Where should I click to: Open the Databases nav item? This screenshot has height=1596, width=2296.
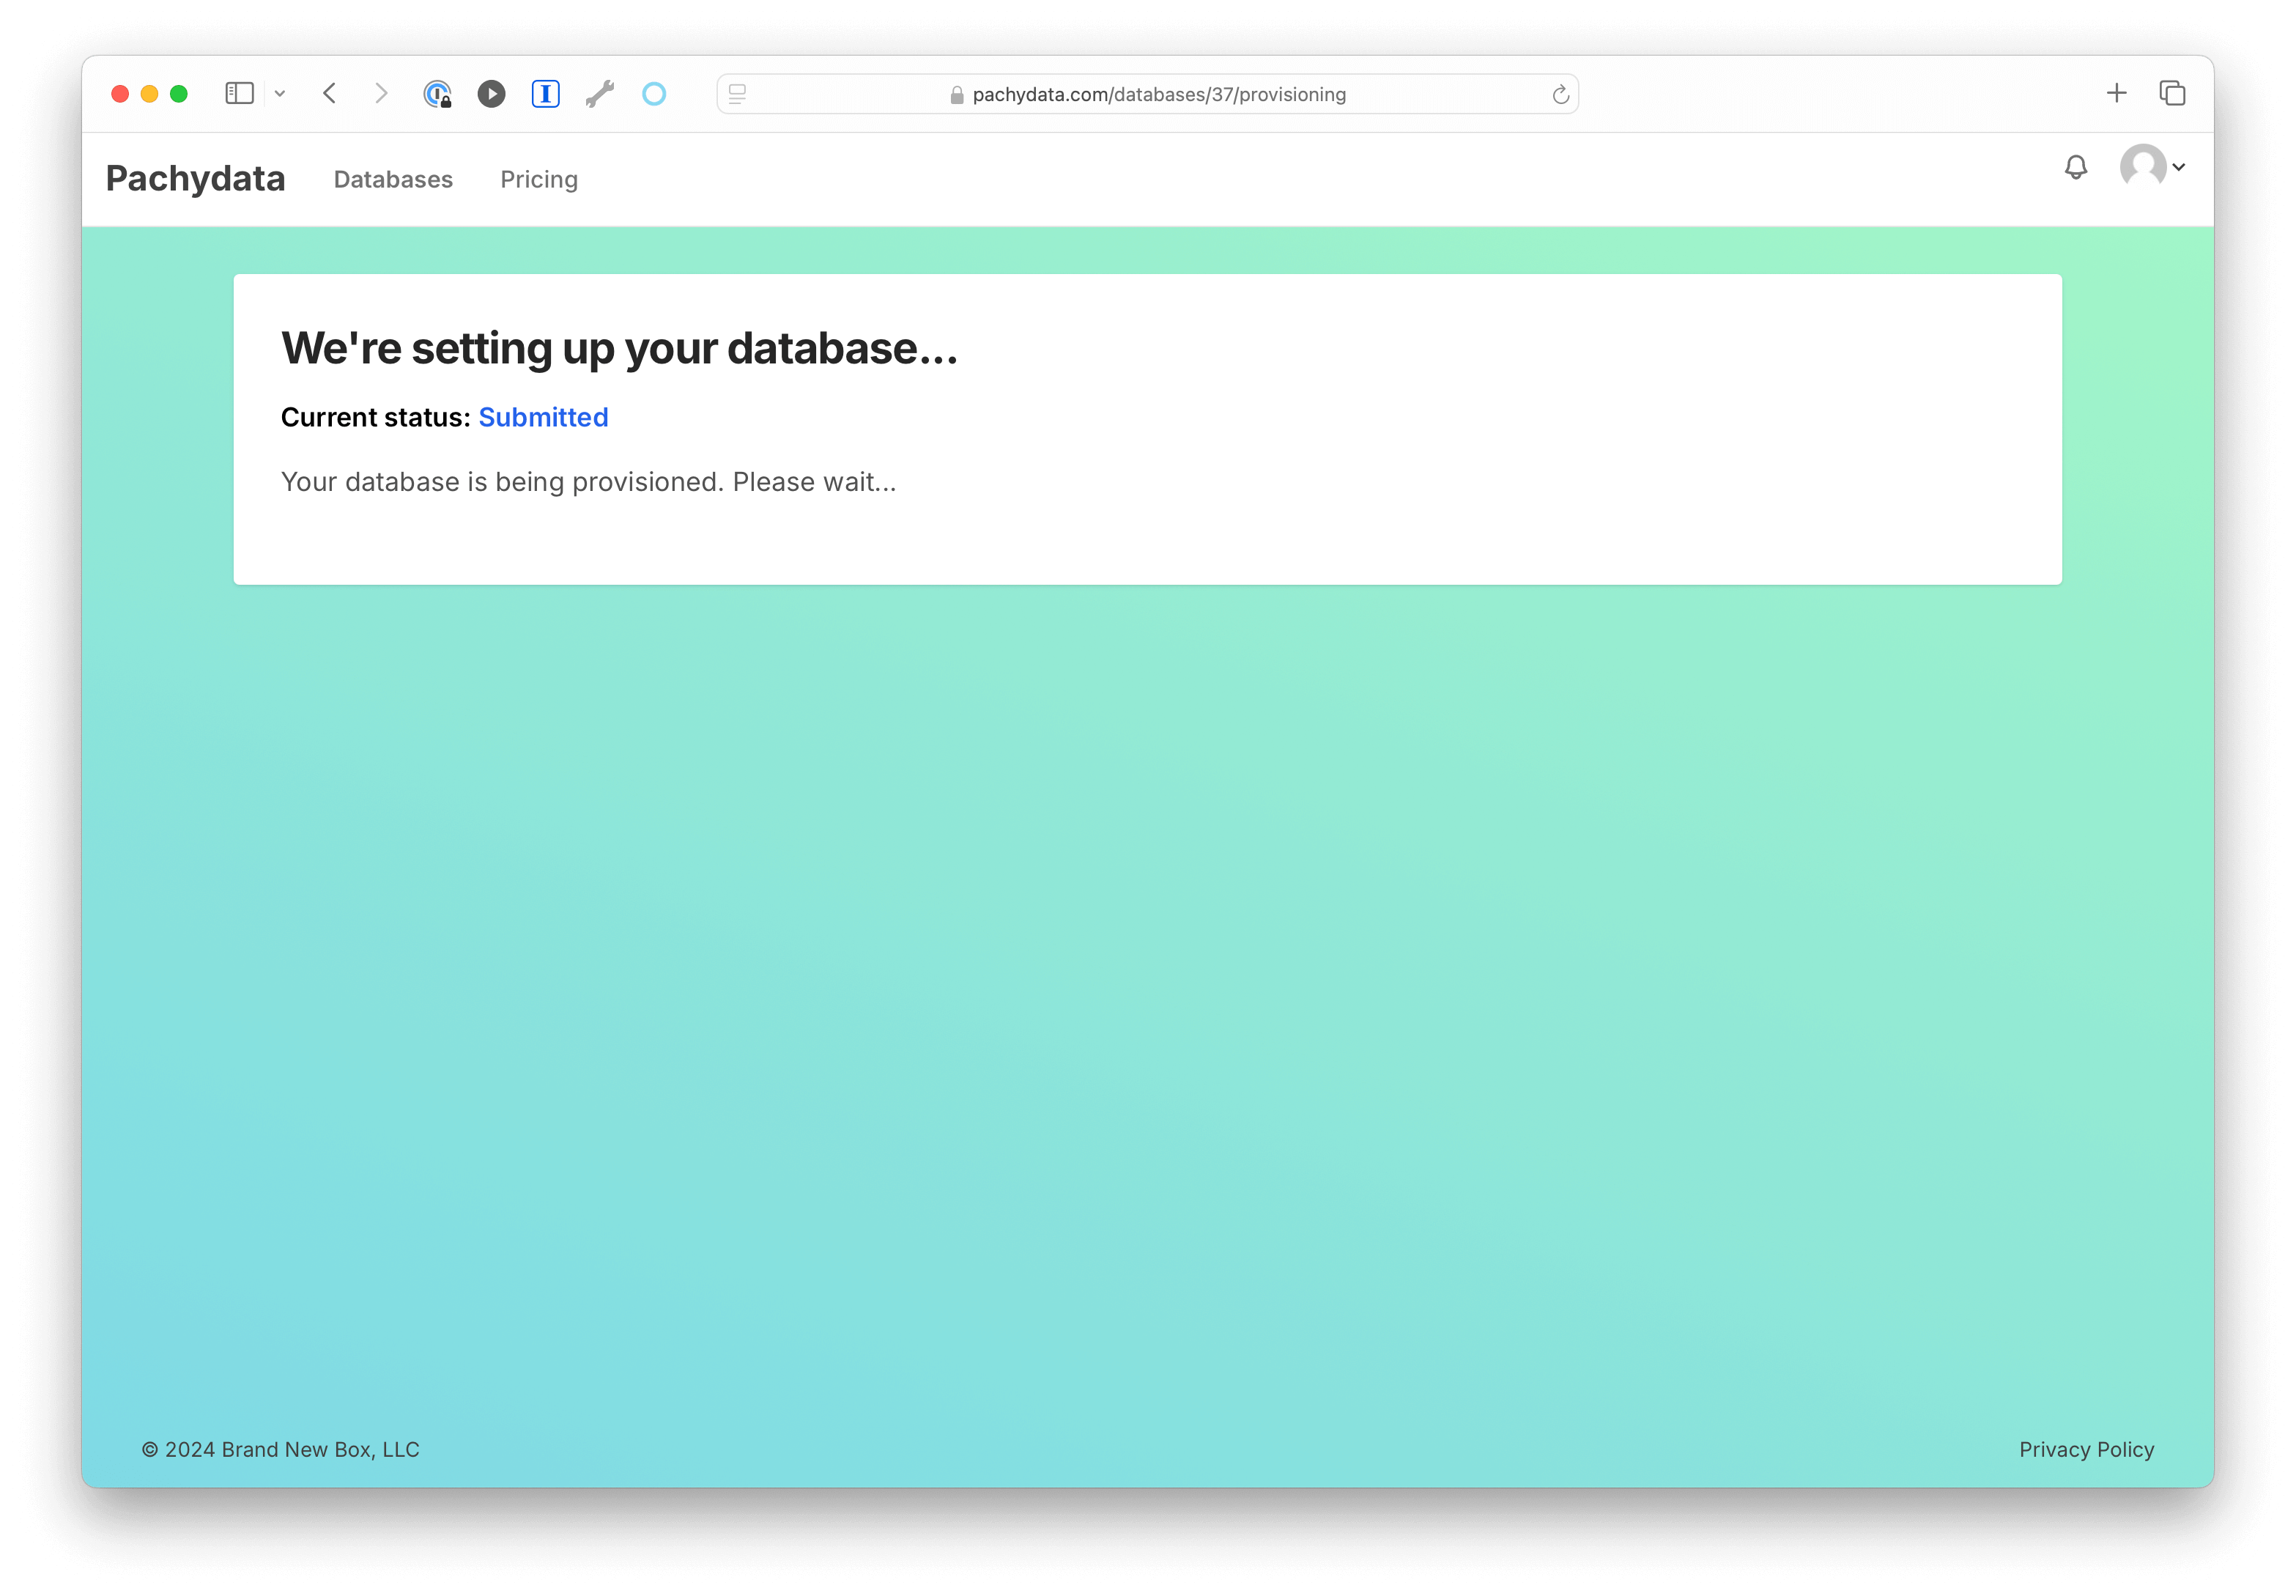pos(393,180)
